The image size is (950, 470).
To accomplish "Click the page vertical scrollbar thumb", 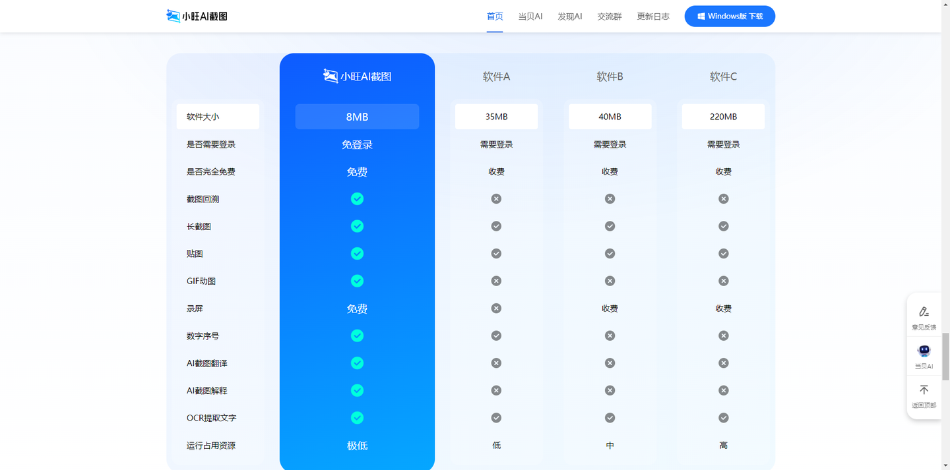I will click(x=945, y=356).
